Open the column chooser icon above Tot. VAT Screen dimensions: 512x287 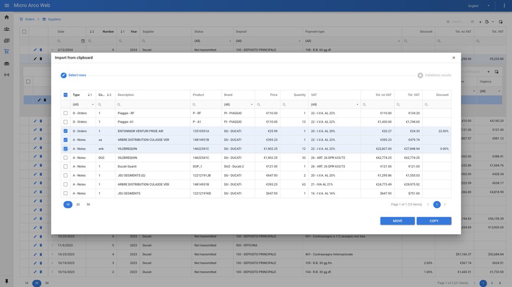tap(500, 22)
